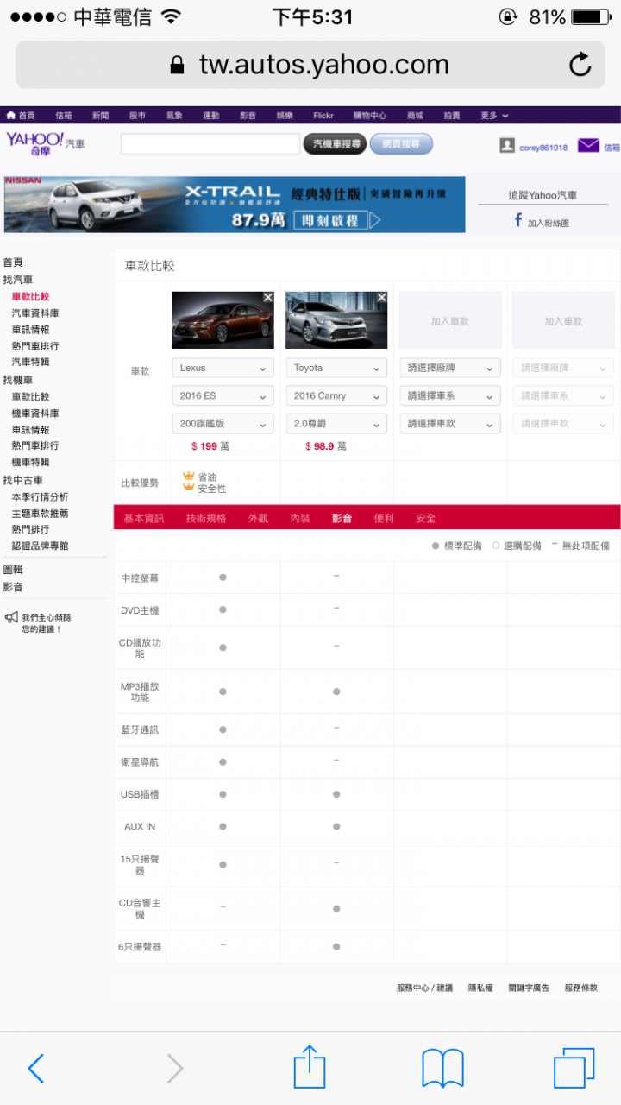
Task: Click footer 隱私權 link
Action: point(480,988)
